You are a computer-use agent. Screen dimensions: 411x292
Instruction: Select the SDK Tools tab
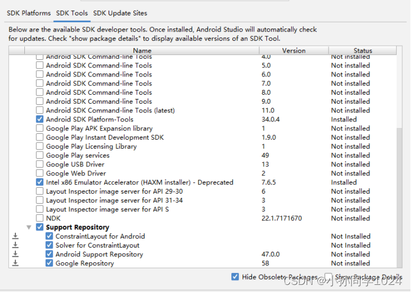72,13
